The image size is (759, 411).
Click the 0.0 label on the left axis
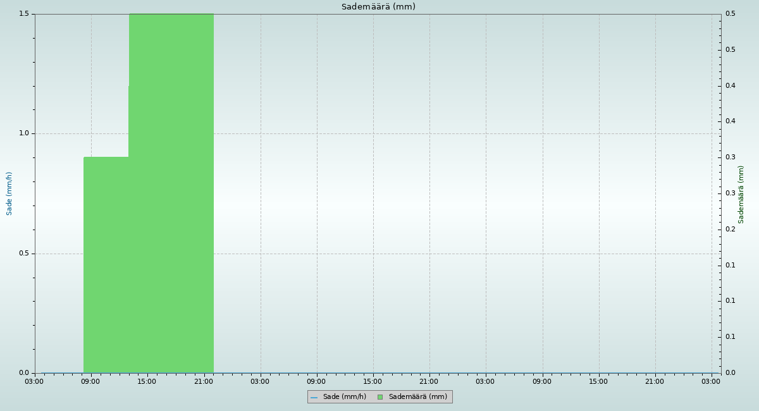click(x=25, y=373)
